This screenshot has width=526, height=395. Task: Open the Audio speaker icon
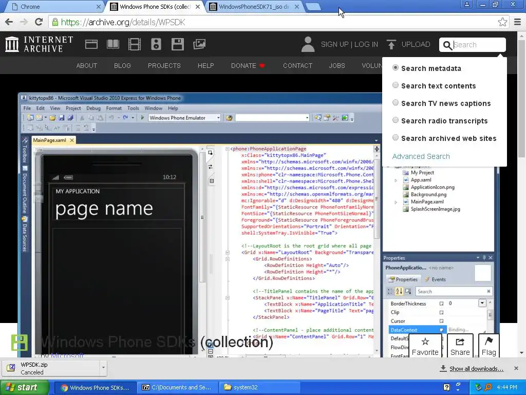coord(156,44)
